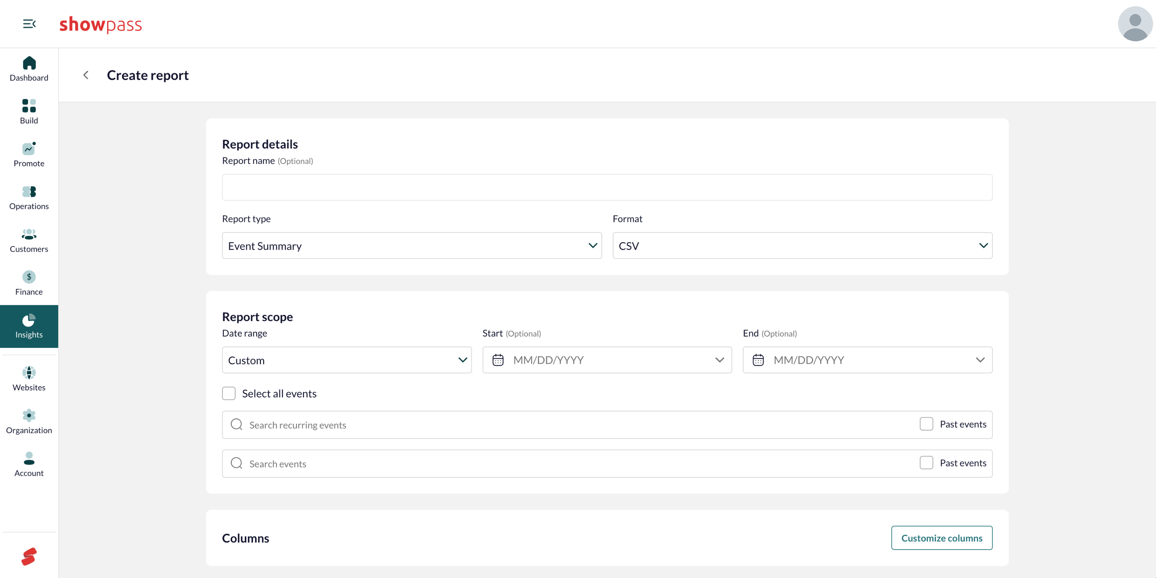Open the Date range dropdown showing Custom
This screenshot has height=578, width=1156.
pyautogui.click(x=347, y=360)
